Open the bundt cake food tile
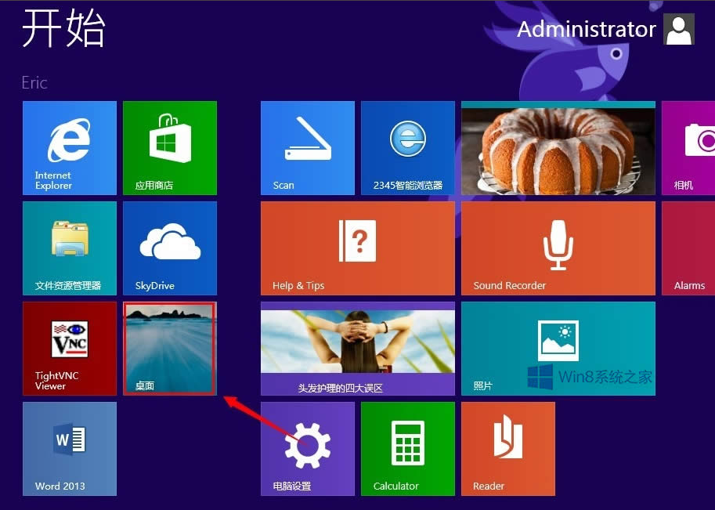Viewport: 715px width, 510px height. click(558, 148)
